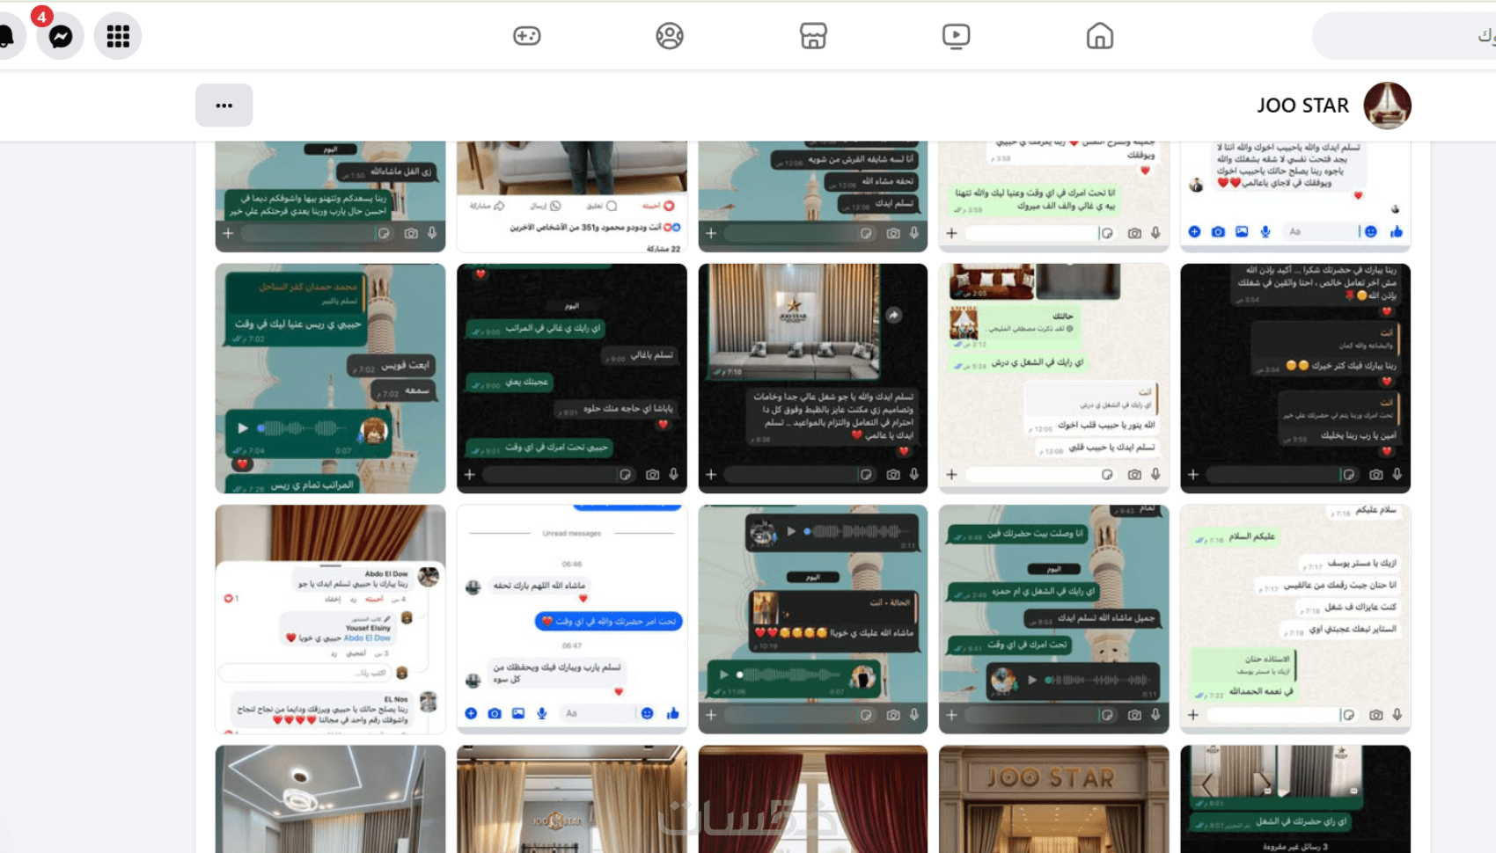Open the chat photo with two voice messages and emojis
This screenshot has width=1496, height=853.
point(813,619)
